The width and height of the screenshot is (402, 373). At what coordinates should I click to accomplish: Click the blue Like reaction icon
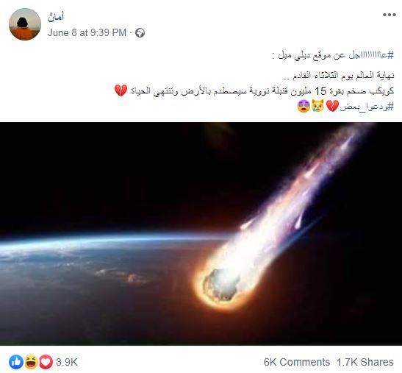(x=16, y=362)
